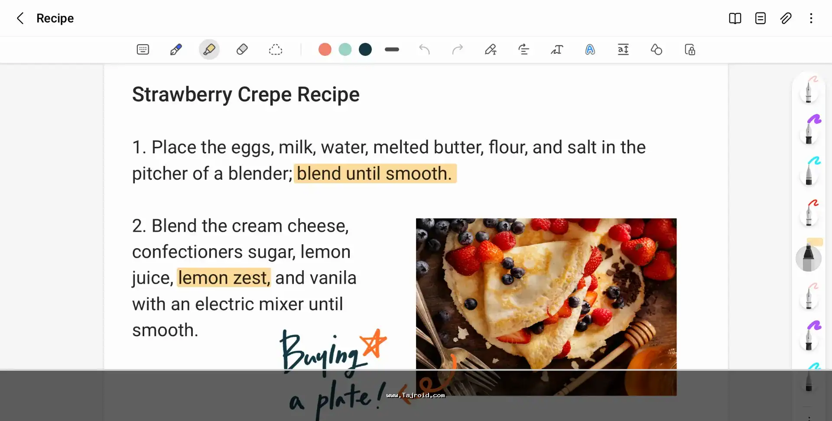Redo the last action
Screen dimensions: 832x421
[458, 49]
